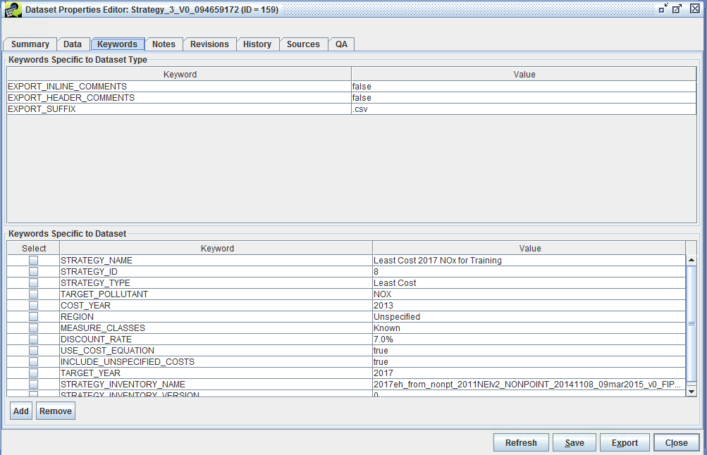Switch to the Summary tab
This screenshot has height=455, width=707.
coord(30,44)
